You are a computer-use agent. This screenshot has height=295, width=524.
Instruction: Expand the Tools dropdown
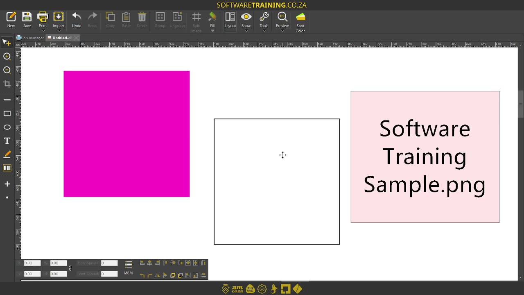264,31
